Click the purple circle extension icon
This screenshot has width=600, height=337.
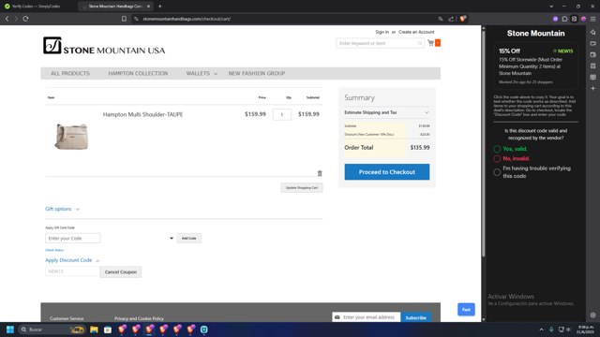click(556, 19)
